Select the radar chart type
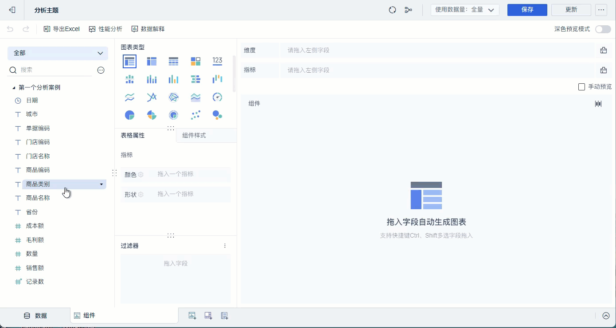The height and width of the screenshot is (328, 616). [x=173, y=97]
